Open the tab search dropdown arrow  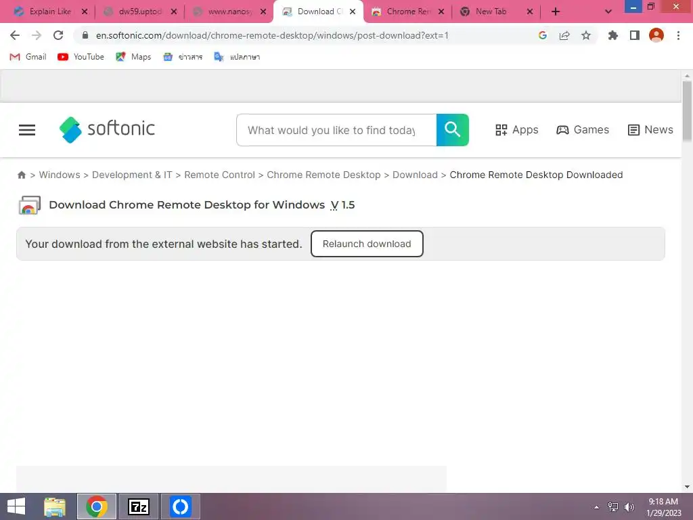coord(608,12)
